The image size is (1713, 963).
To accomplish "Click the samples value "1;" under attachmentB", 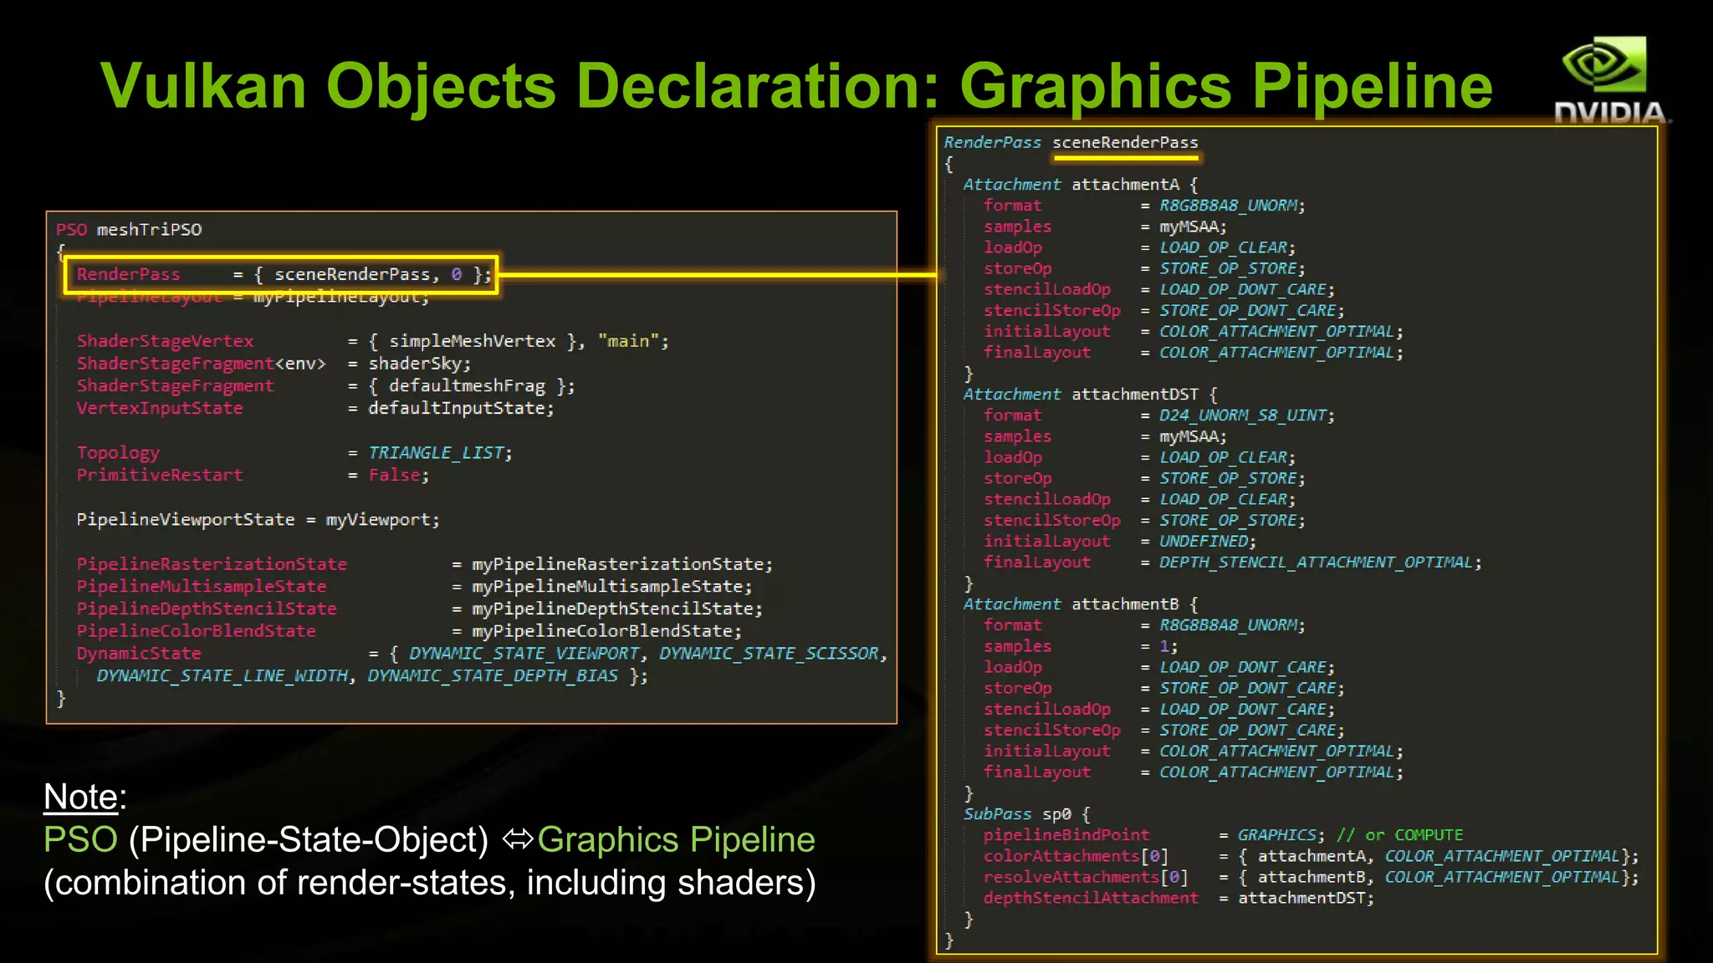I will point(1168,646).
